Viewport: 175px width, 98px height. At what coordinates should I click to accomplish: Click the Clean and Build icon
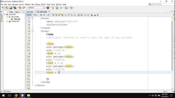point(57,8)
